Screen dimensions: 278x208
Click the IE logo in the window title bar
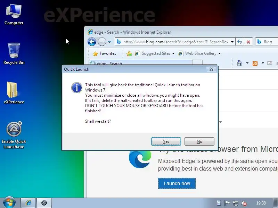[90, 32]
